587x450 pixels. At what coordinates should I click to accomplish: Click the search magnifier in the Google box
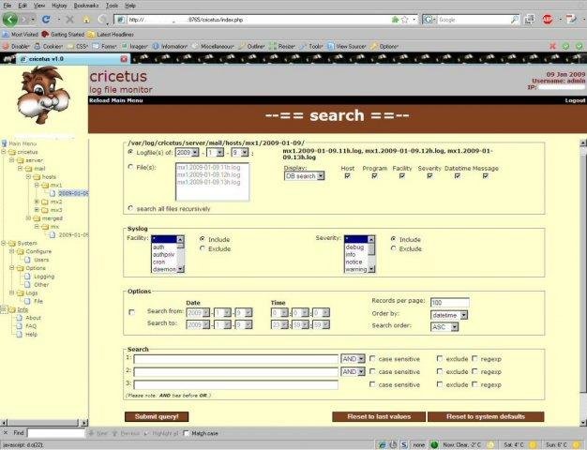tap(515, 20)
